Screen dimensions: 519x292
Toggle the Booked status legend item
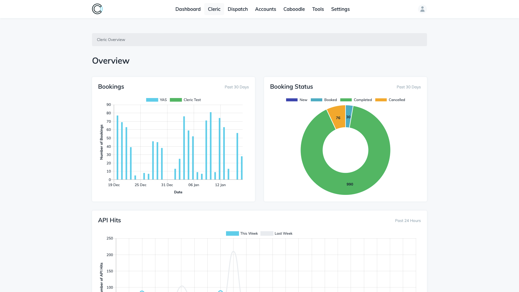324,100
